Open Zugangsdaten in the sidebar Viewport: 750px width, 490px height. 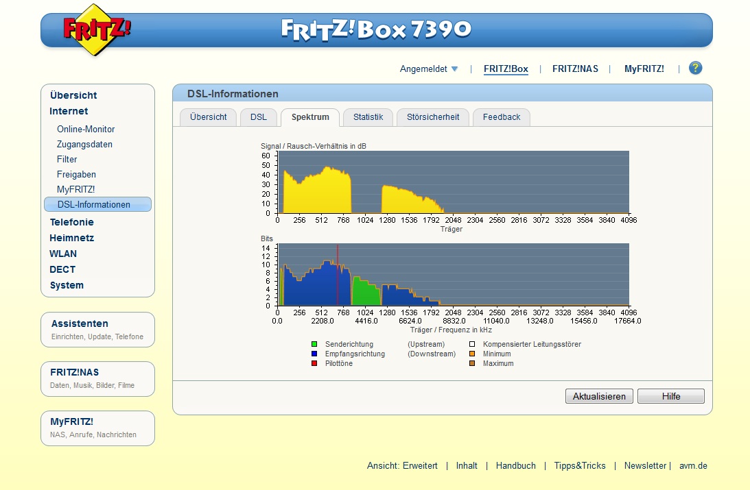pyautogui.click(x=84, y=144)
